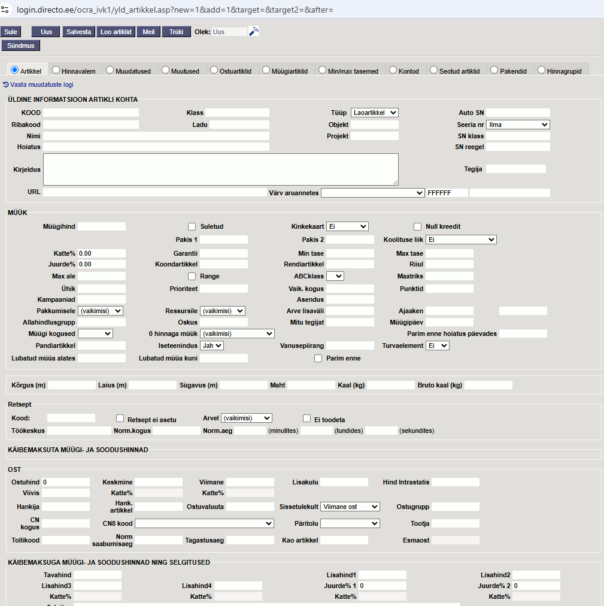Click into the KOOD input field

click(x=90, y=113)
